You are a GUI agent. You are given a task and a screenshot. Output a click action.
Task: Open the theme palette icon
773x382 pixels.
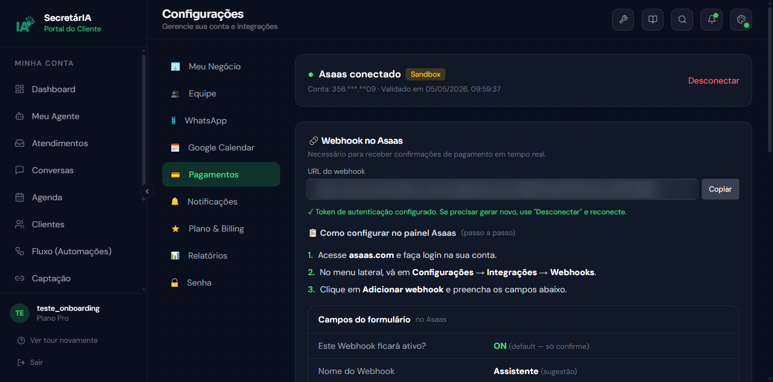(741, 20)
